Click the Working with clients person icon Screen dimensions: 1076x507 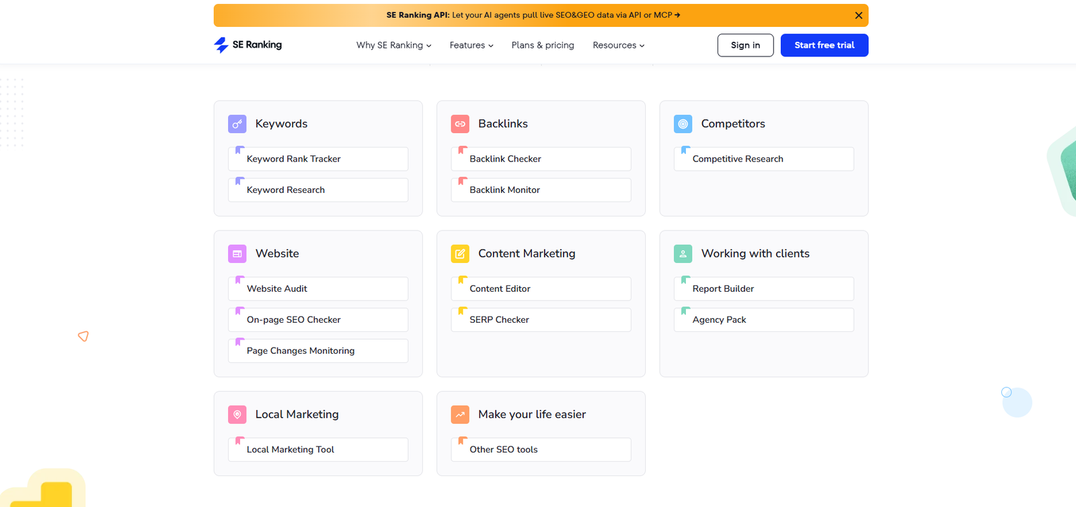[683, 253]
